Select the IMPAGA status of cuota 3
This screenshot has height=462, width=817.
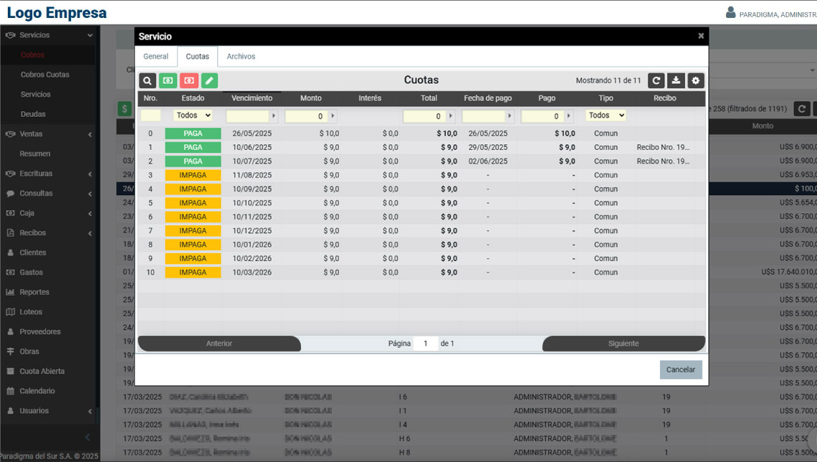(x=193, y=175)
